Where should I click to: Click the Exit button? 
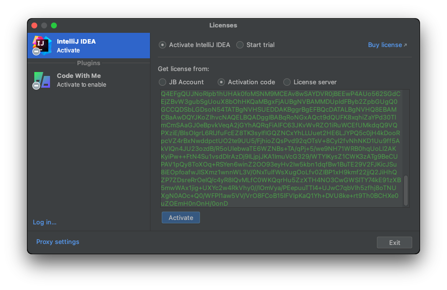click(394, 242)
